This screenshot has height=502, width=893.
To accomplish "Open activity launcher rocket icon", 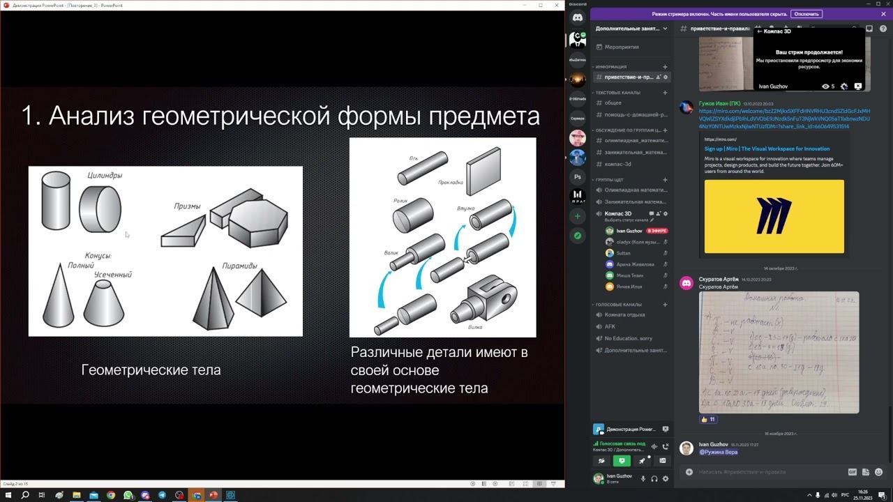I will click(642, 461).
